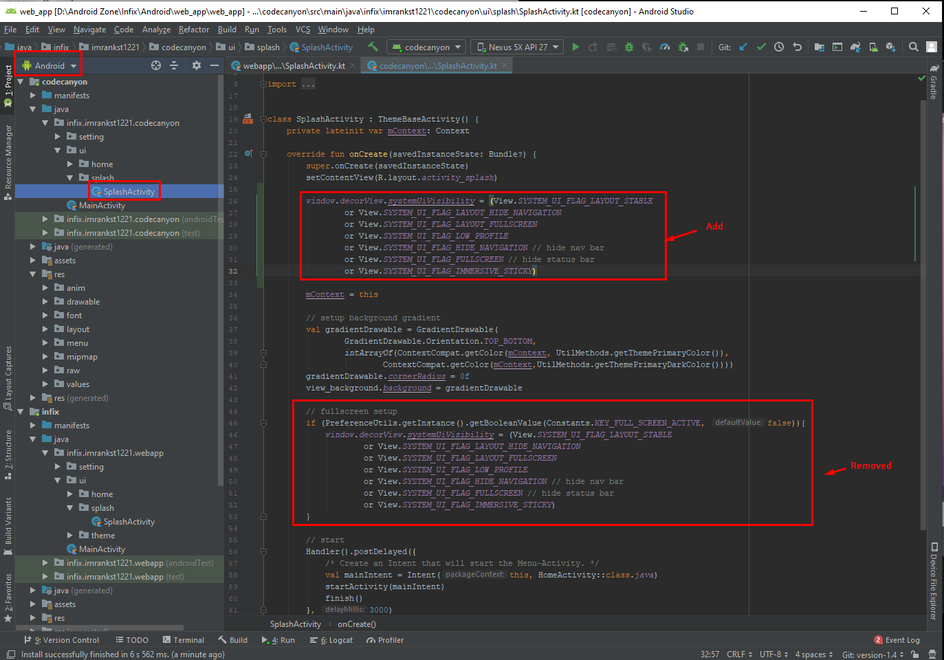This screenshot has width=944, height=660.
Task: Open the Profiler gauge icon in toolbar
Action: (665, 47)
